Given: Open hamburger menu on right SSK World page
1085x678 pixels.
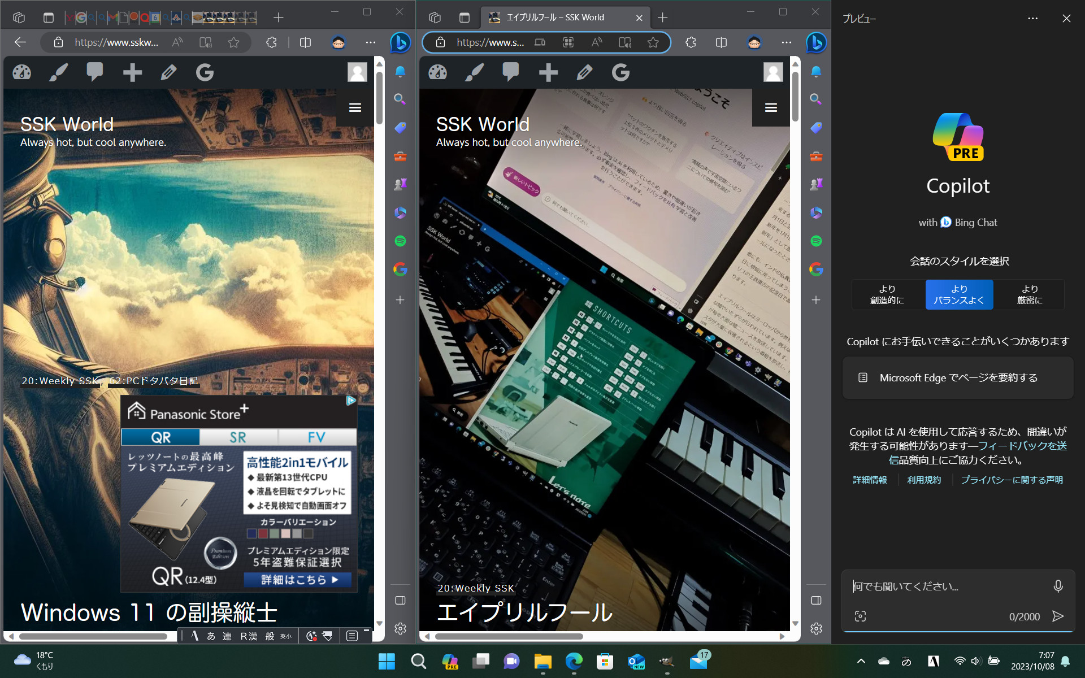Looking at the screenshot, I should pyautogui.click(x=771, y=107).
